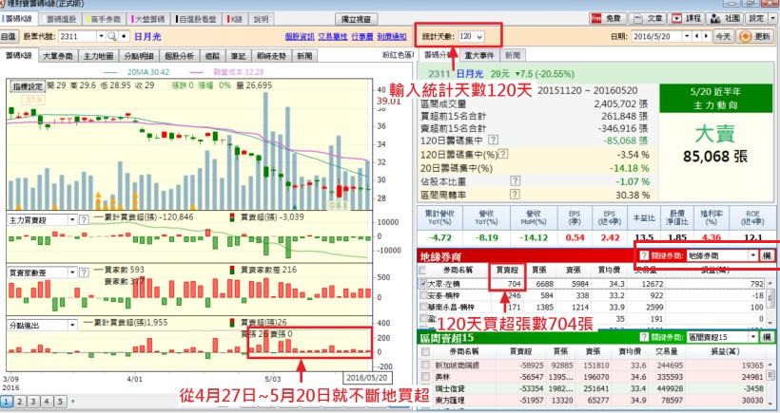
Task: Open the 重大事件 tab in right panel
Action: tap(479, 55)
